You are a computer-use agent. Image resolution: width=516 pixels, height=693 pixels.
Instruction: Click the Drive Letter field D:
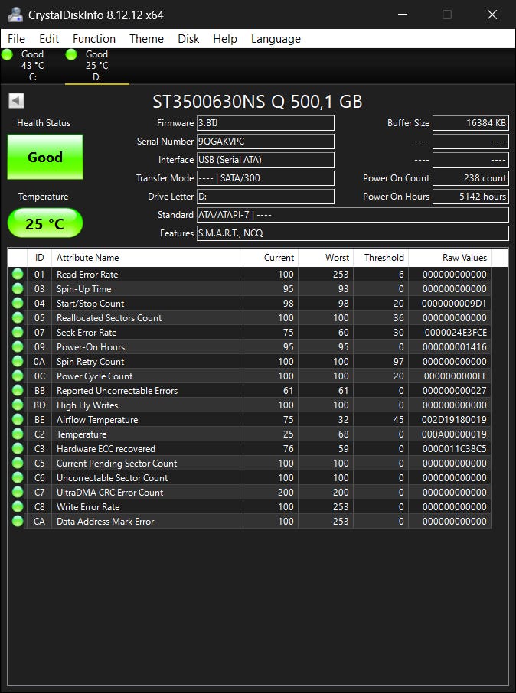click(266, 197)
